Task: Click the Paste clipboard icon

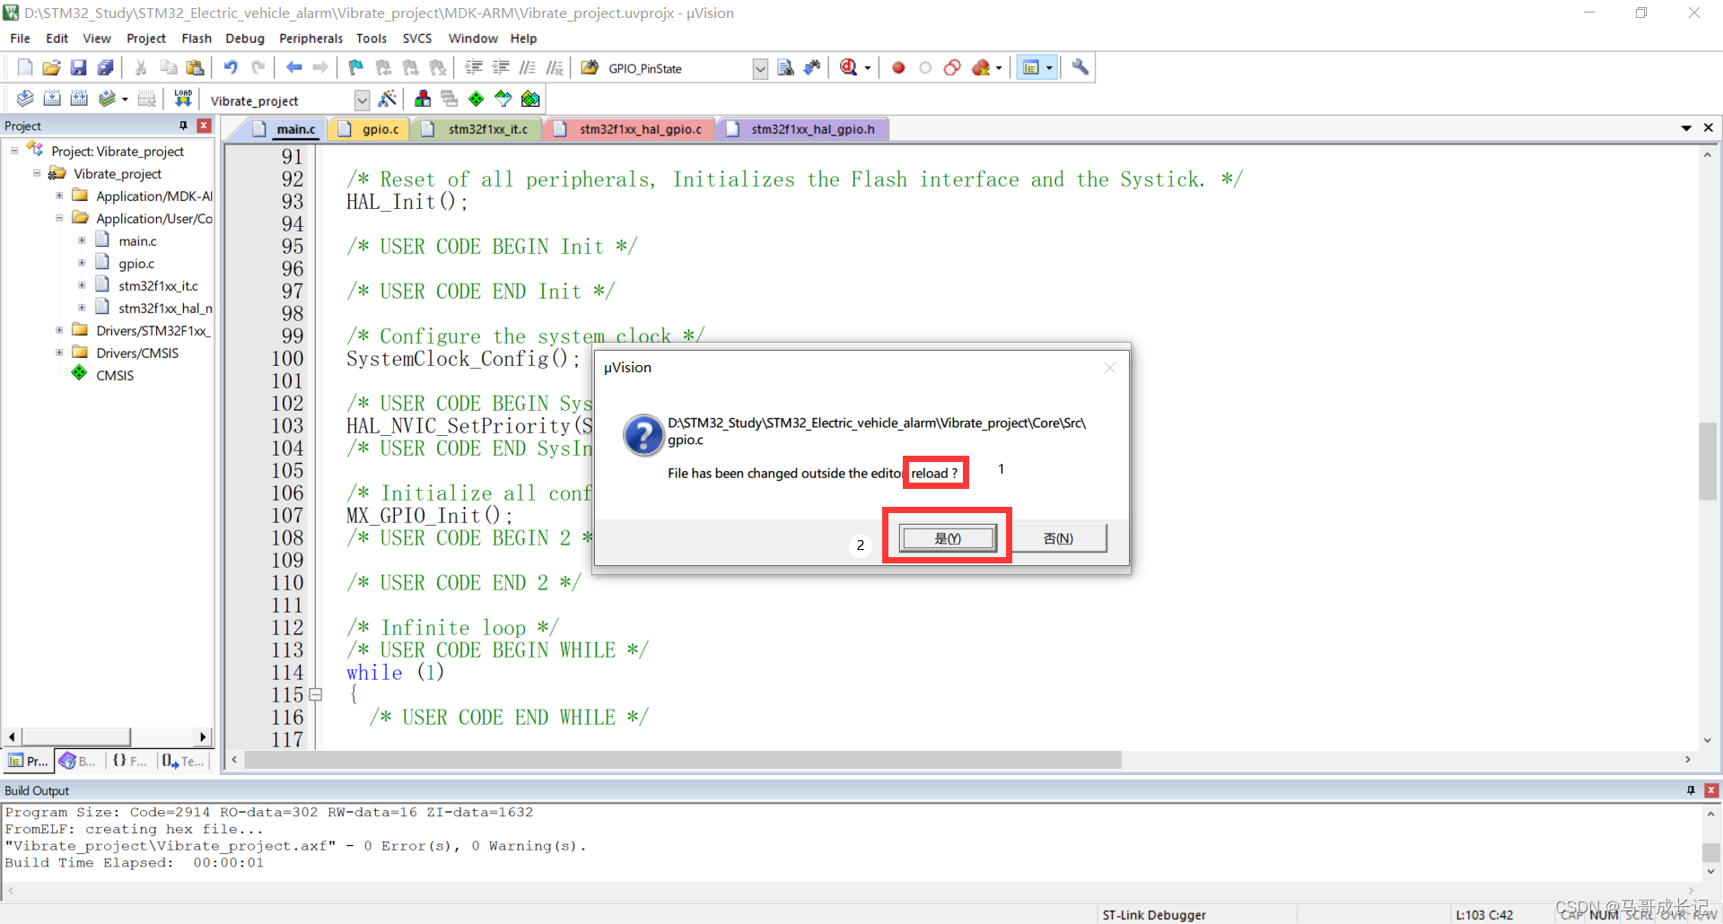Action: (x=195, y=67)
